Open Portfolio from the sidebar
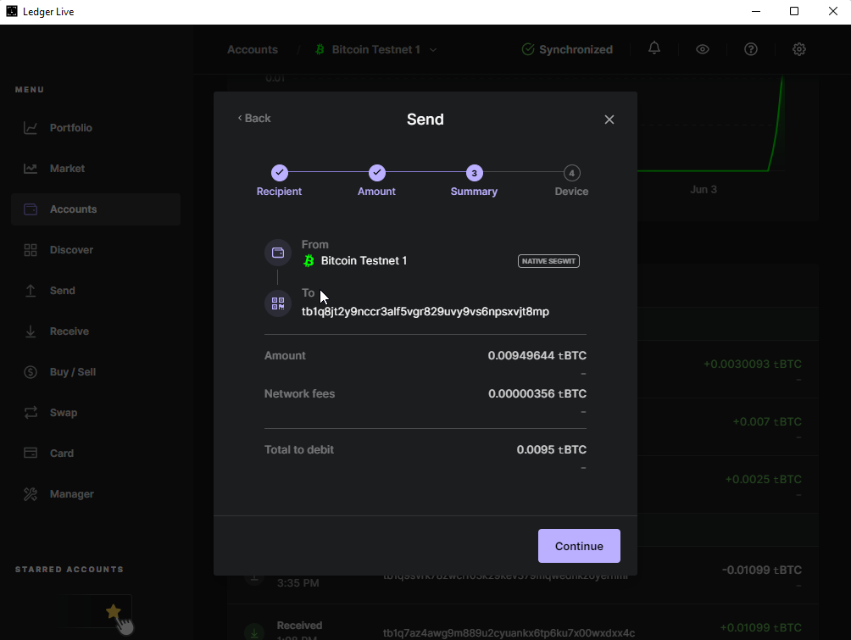Image resolution: width=851 pixels, height=640 pixels. 70,128
